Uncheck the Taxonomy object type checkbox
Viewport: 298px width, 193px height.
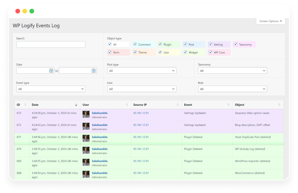point(236,45)
